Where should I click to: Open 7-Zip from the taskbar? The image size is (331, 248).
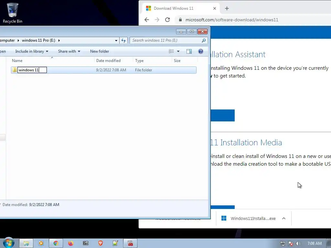click(86, 243)
